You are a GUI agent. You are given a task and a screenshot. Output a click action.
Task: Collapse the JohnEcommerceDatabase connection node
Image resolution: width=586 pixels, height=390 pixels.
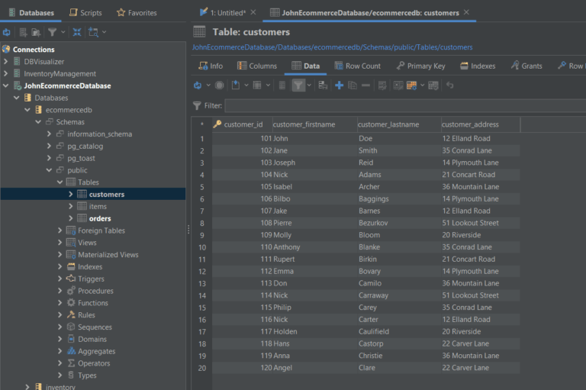[x=6, y=86]
